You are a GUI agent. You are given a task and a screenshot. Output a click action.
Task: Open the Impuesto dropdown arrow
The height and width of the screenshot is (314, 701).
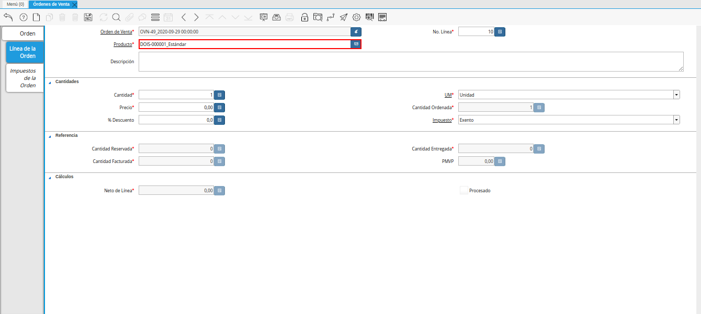click(676, 120)
